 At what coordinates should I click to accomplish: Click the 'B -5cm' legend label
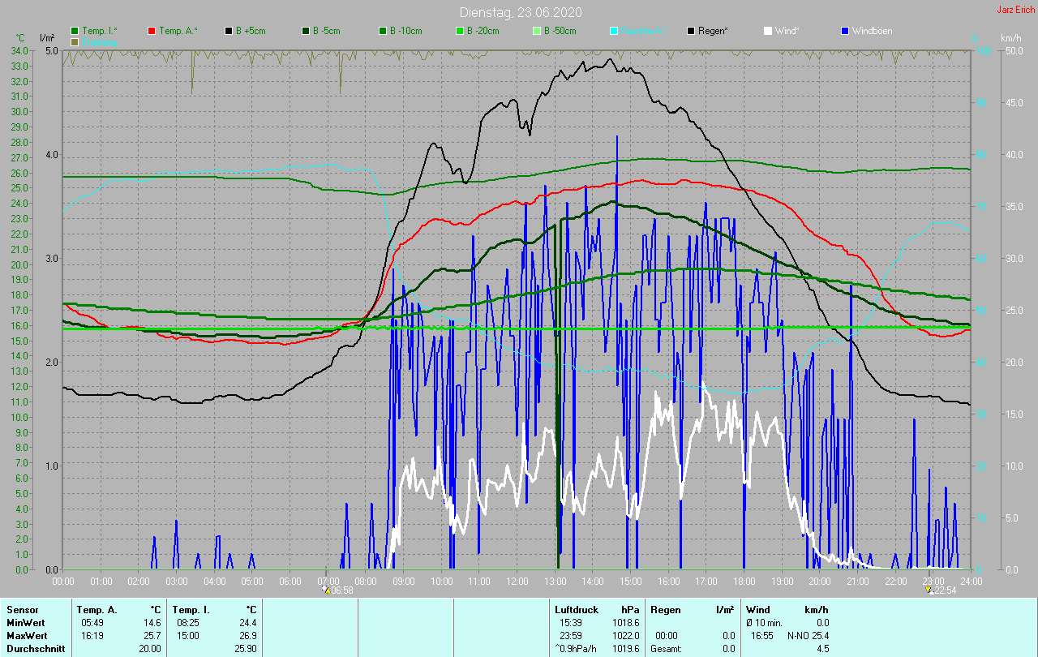tap(328, 31)
